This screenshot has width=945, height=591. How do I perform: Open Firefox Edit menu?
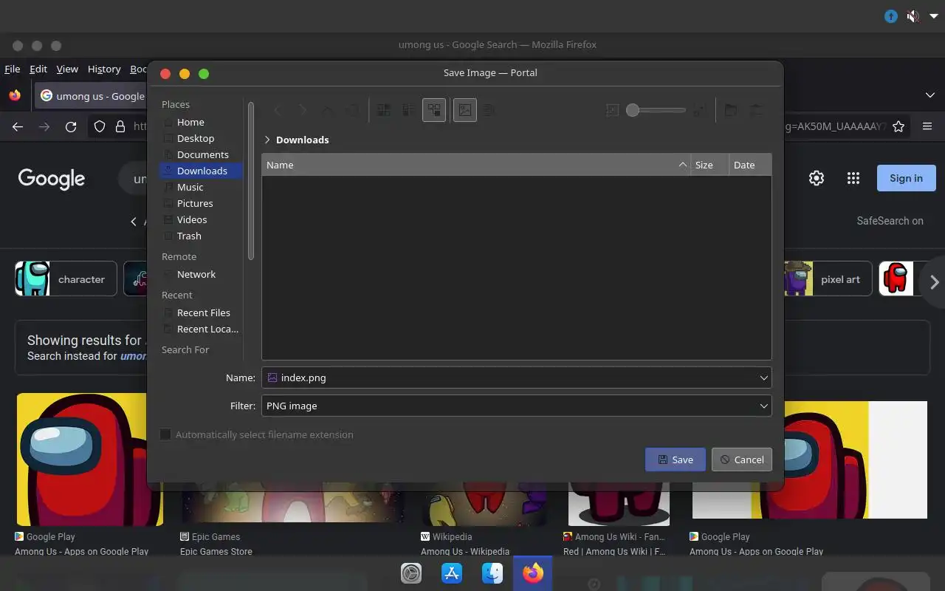(x=38, y=69)
